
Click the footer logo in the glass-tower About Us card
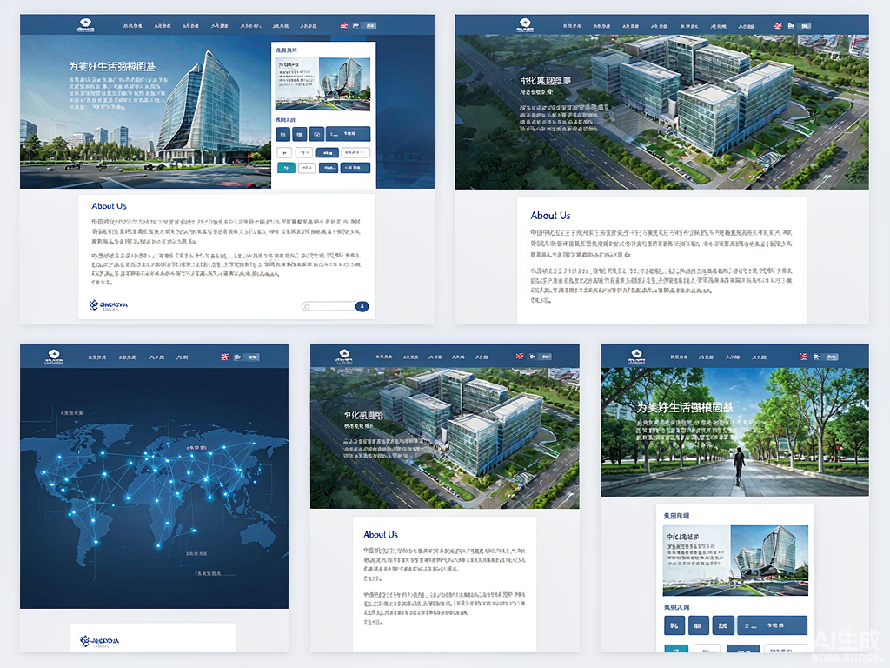click(x=109, y=305)
